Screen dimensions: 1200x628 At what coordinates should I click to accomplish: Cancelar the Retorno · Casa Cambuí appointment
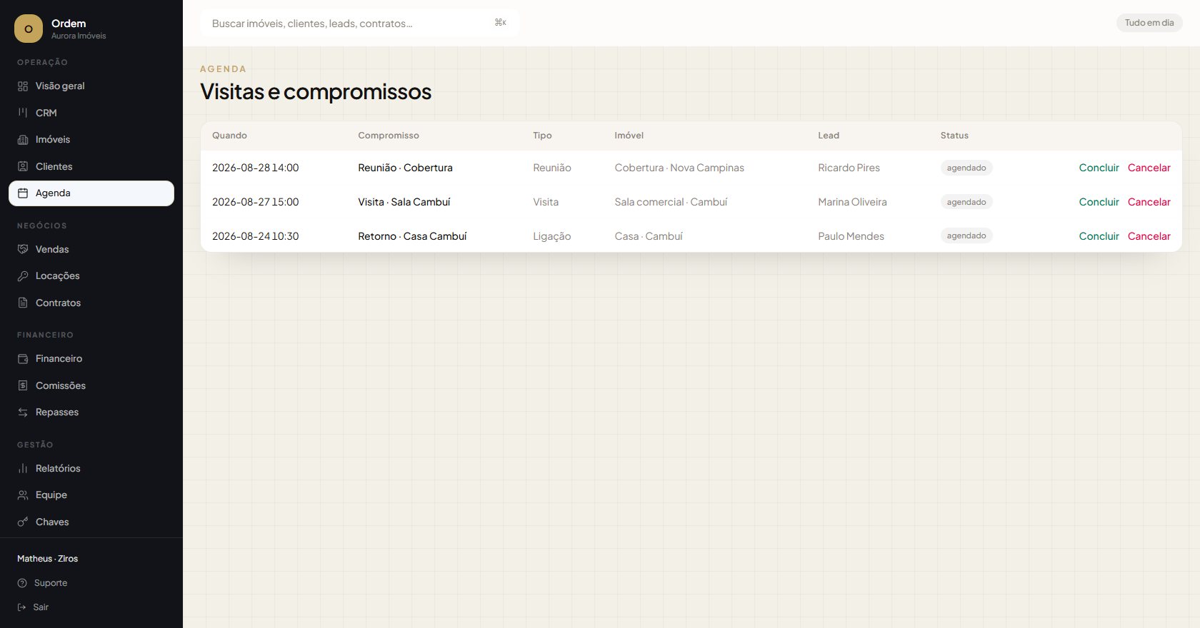(1149, 236)
